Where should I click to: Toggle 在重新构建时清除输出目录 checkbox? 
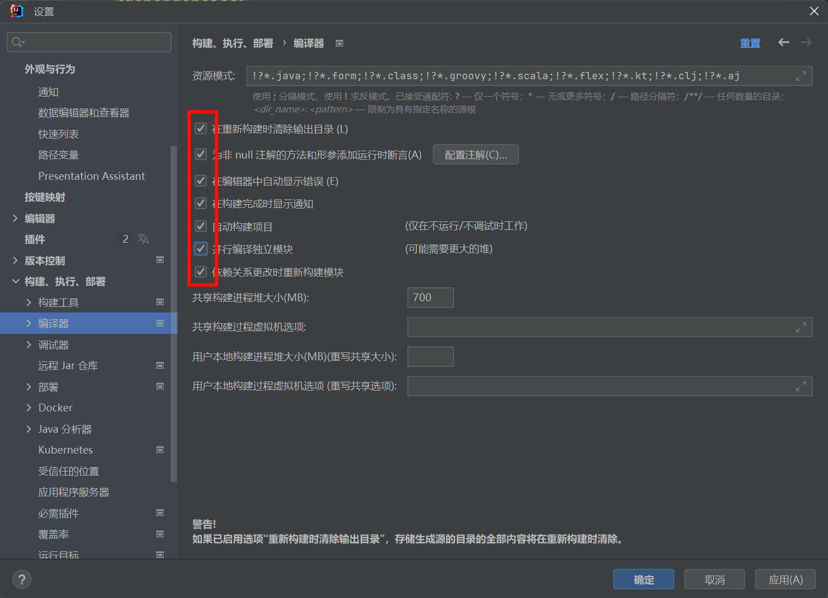201,129
